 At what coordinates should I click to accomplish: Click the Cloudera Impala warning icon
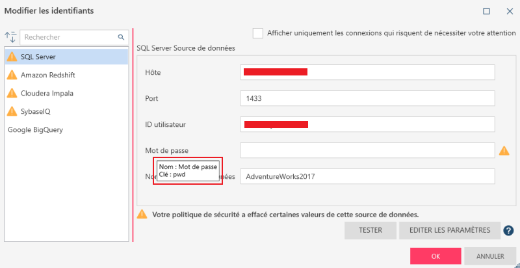(x=12, y=94)
